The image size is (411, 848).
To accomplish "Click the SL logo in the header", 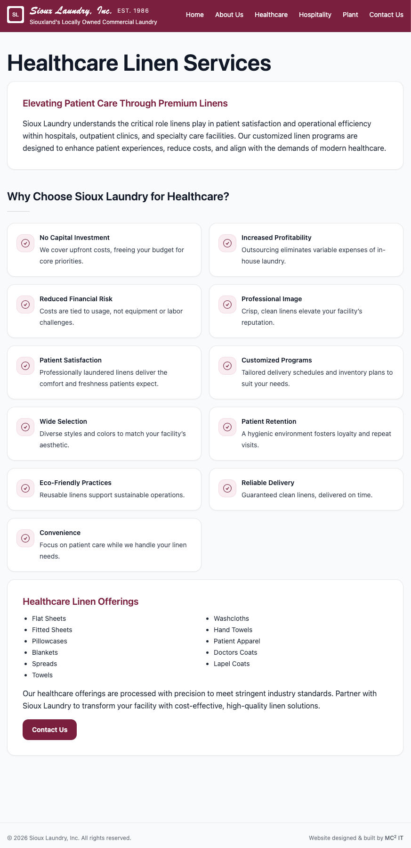I will click(x=16, y=15).
